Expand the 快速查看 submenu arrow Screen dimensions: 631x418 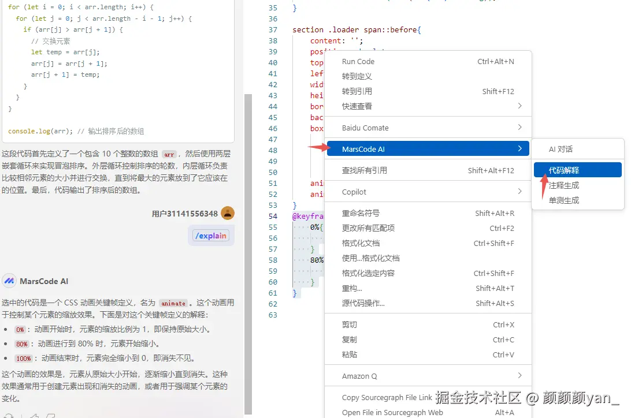(519, 106)
